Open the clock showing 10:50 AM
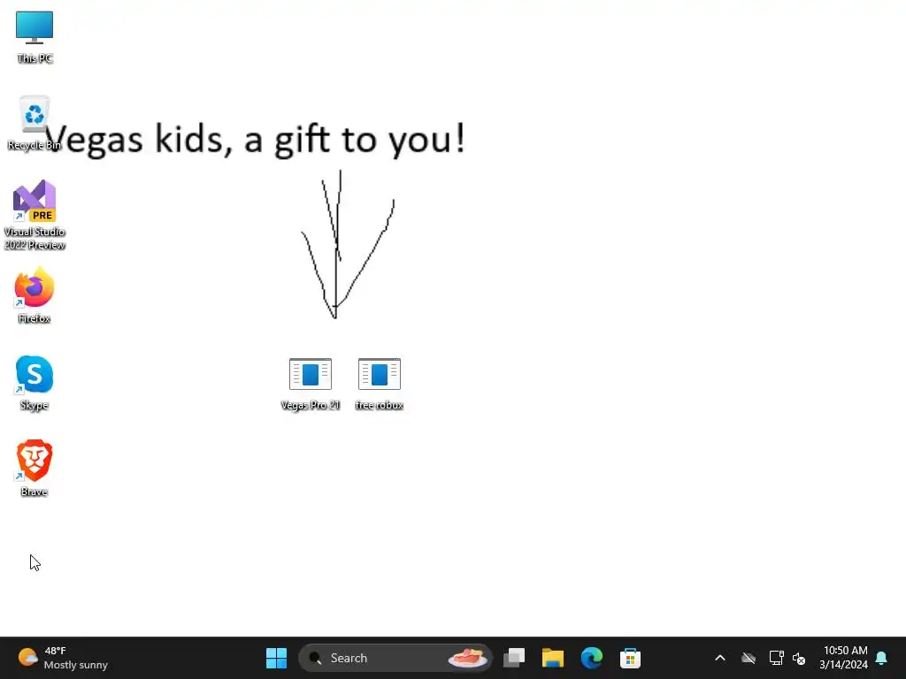906x679 pixels. pos(843,658)
